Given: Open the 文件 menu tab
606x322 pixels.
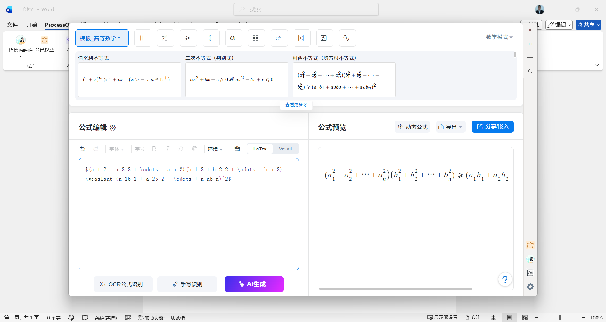Looking at the screenshot, I should (x=12, y=25).
